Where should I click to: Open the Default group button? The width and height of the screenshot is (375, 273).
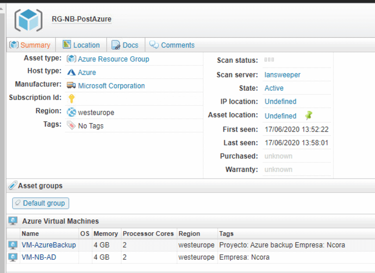[x=41, y=203]
